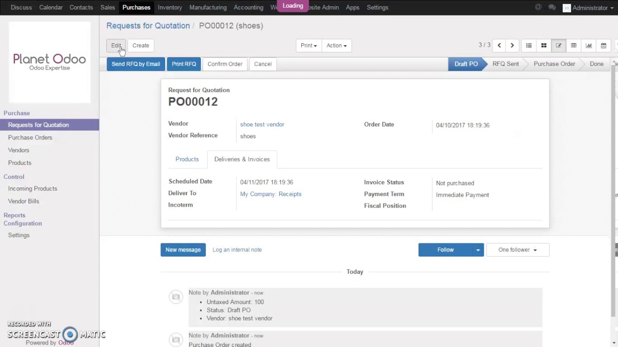Click the previous record arrow
The width and height of the screenshot is (618, 347).
(x=499, y=45)
